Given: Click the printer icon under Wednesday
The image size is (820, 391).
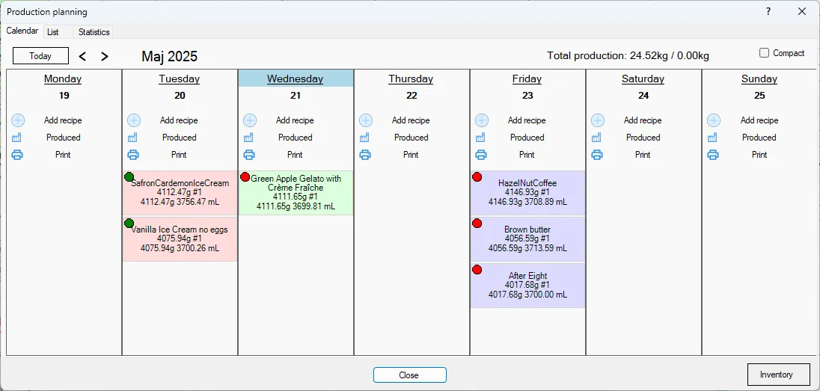Looking at the screenshot, I should click(249, 155).
